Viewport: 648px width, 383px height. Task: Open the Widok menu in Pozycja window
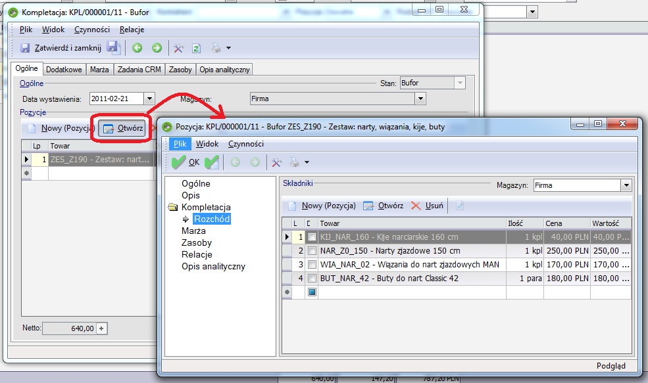[x=207, y=144]
